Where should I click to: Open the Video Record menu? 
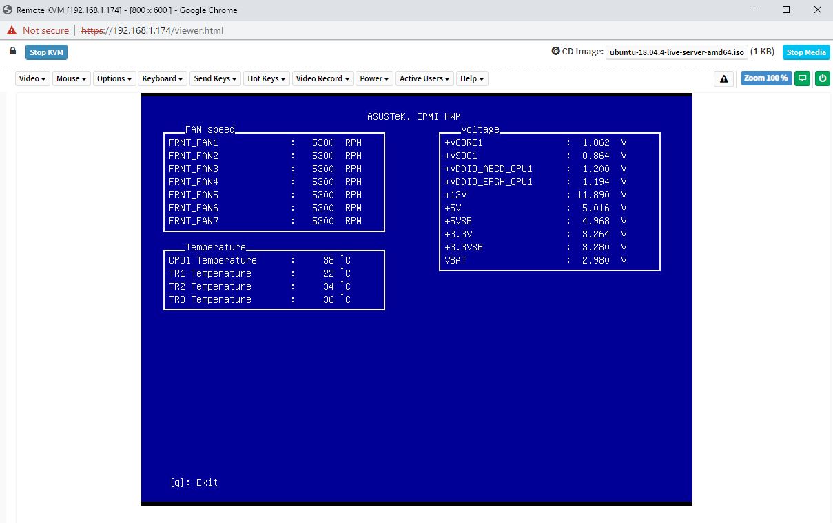322,78
